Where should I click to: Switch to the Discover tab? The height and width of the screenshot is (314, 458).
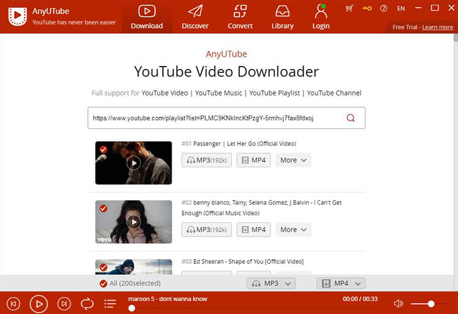click(195, 17)
